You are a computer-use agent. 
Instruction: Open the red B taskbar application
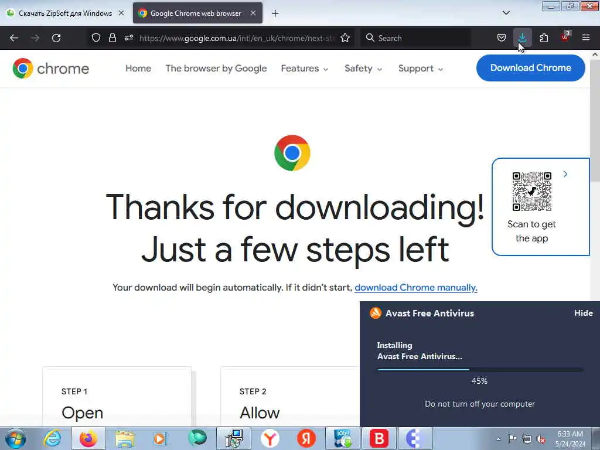[x=379, y=438]
